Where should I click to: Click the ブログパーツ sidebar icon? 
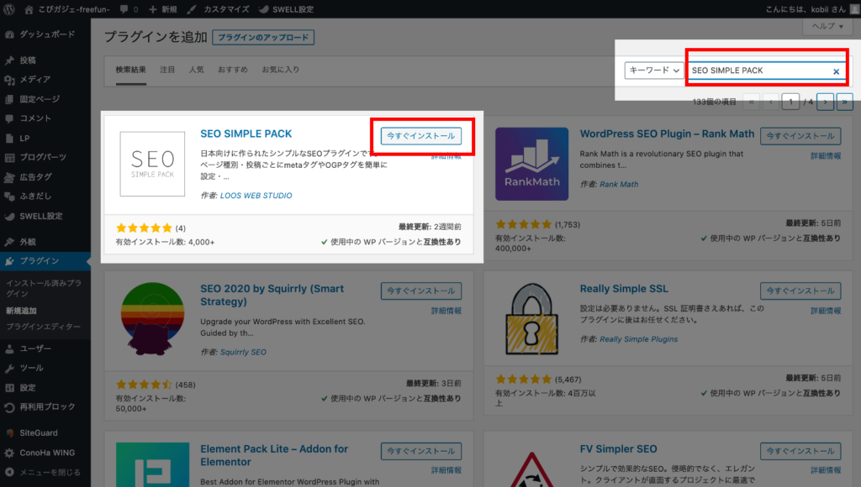pyautogui.click(x=9, y=157)
